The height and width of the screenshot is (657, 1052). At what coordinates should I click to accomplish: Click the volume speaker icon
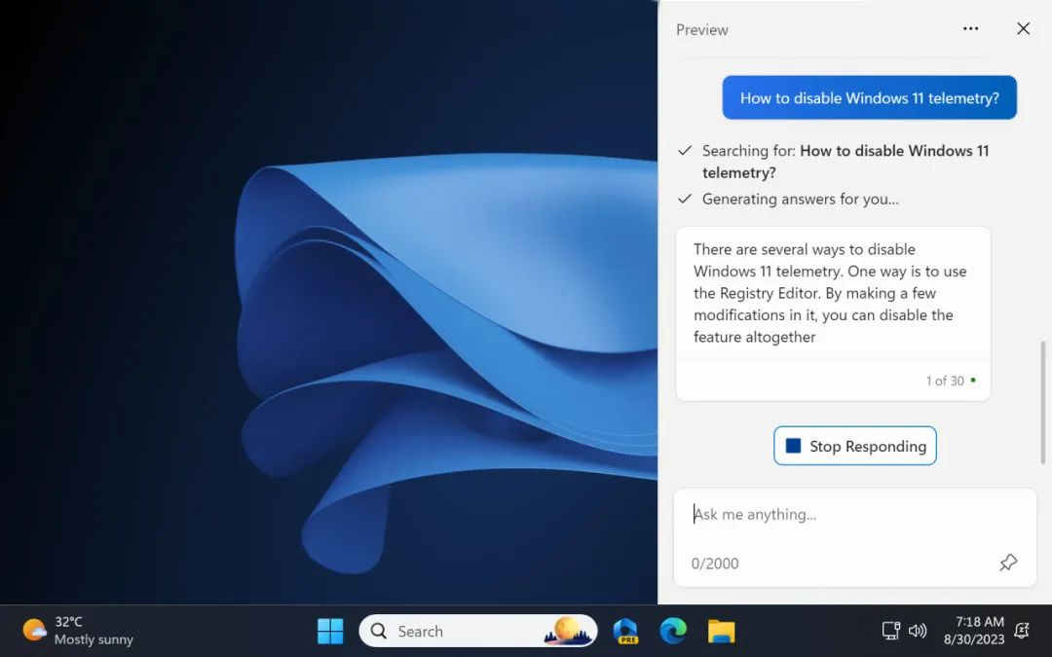click(x=917, y=631)
